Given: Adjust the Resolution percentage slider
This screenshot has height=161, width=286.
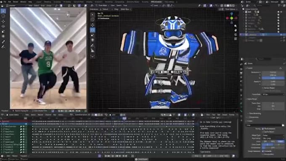Looking at the screenshot, I should click(x=273, y=78).
